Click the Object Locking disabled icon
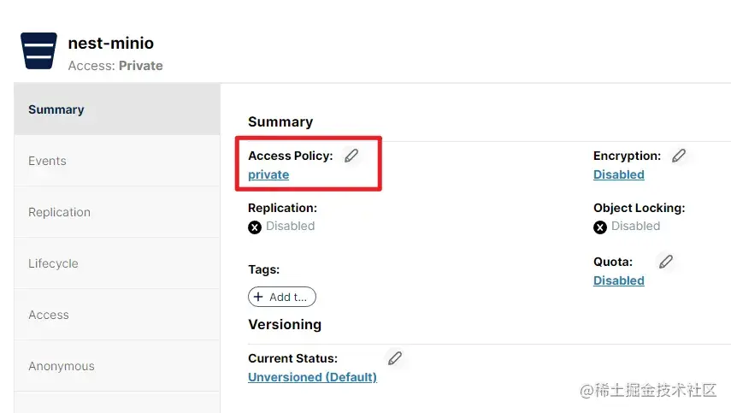This screenshot has height=413, width=731. [600, 227]
